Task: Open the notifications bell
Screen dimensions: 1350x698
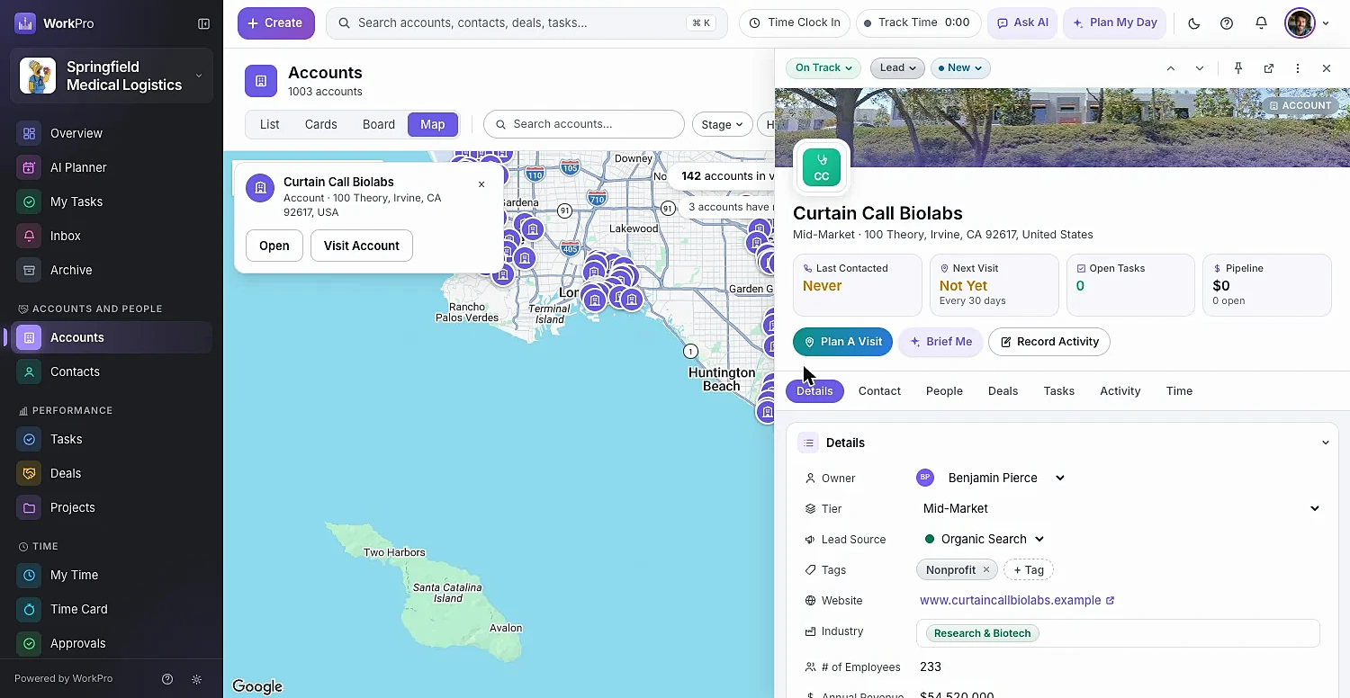Action: pyautogui.click(x=1261, y=23)
